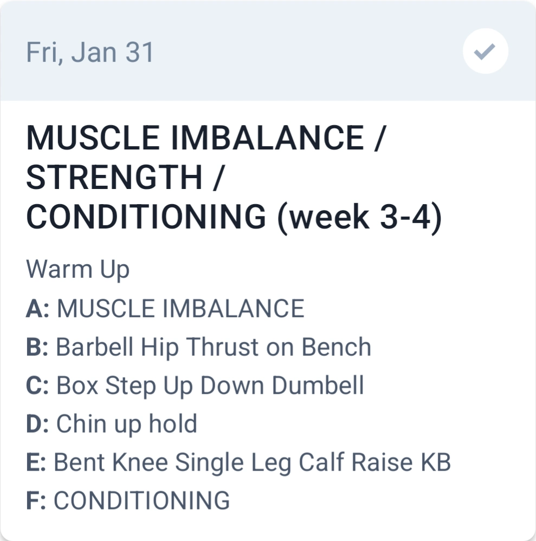Click the bold letter label F:
The width and height of the screenshot is (536, 541).
(37, 500)
